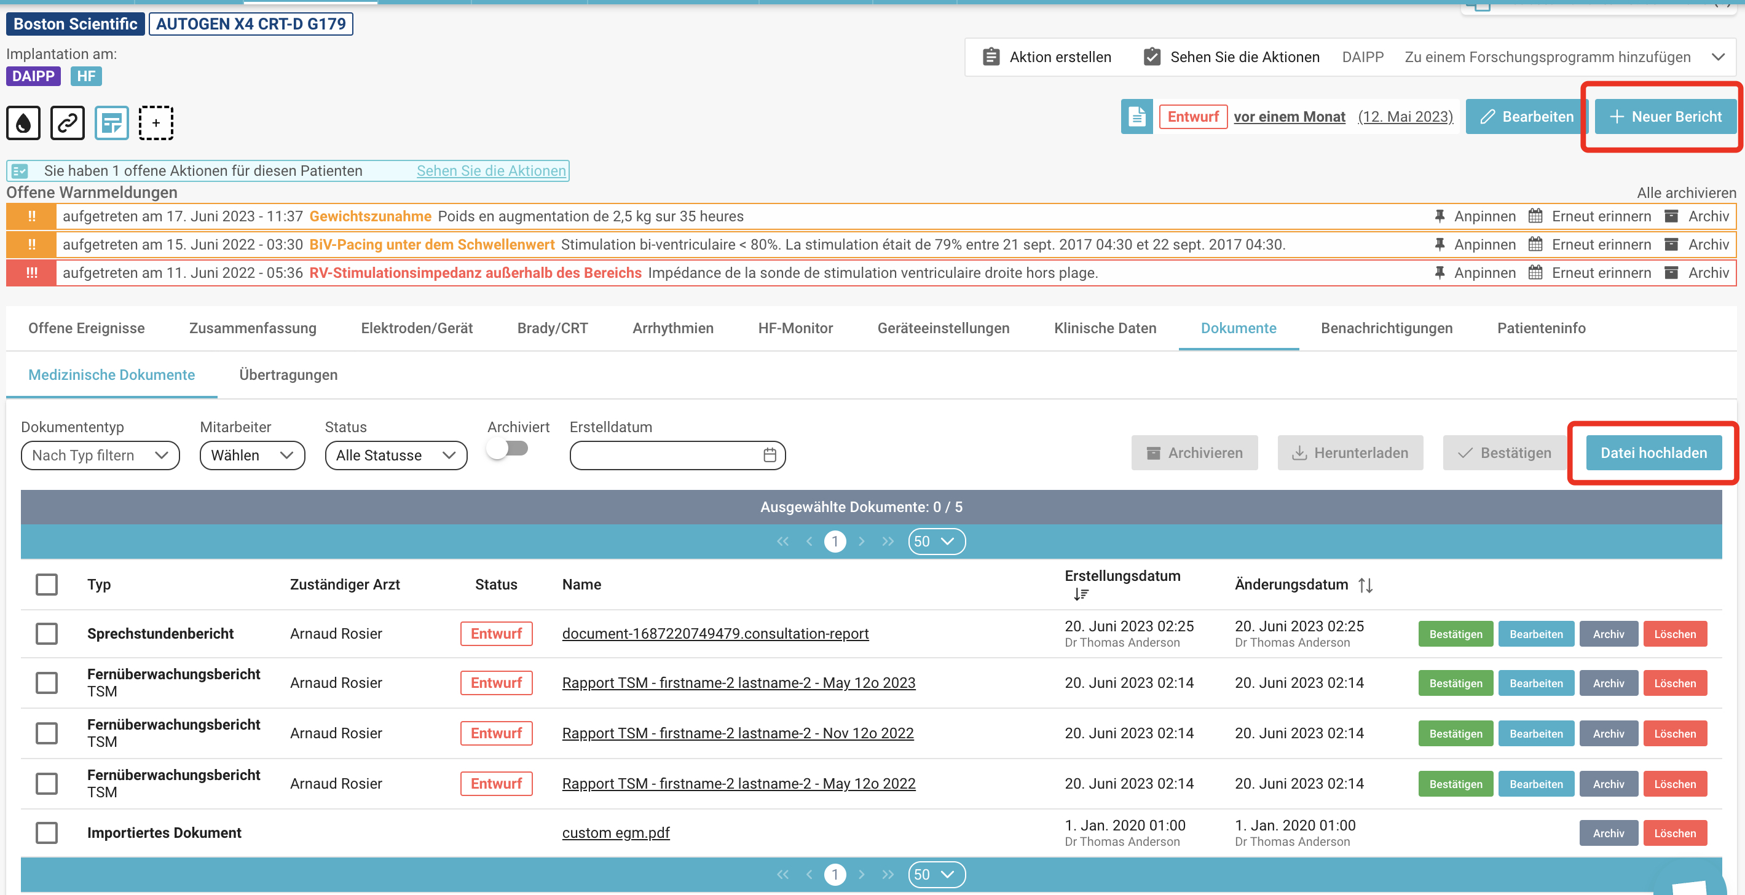The height and width of the screenshot is (895, 1745).
Task: Toggle the Archiviert switch
Action: pyautogui.click(x=508, y=449)
